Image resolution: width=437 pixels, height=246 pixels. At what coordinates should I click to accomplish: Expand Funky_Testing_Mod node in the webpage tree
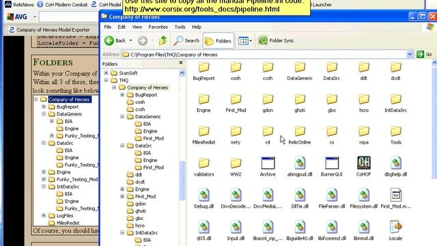[x=44, y=179]
